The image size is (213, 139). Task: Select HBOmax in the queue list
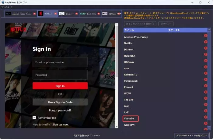(x=129, y=62)
